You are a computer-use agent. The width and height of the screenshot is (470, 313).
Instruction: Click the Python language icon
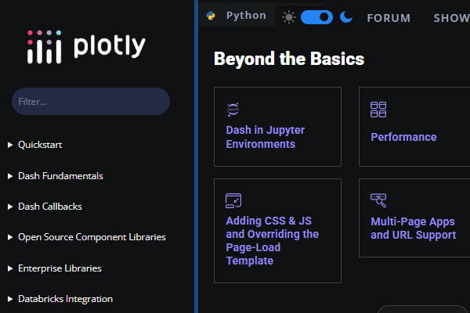coord(211,16)
